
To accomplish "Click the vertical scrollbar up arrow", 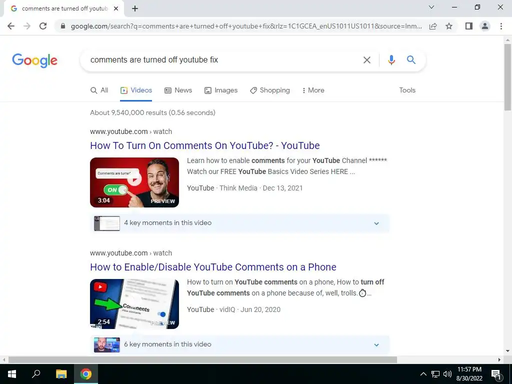I will pos(507,40).
